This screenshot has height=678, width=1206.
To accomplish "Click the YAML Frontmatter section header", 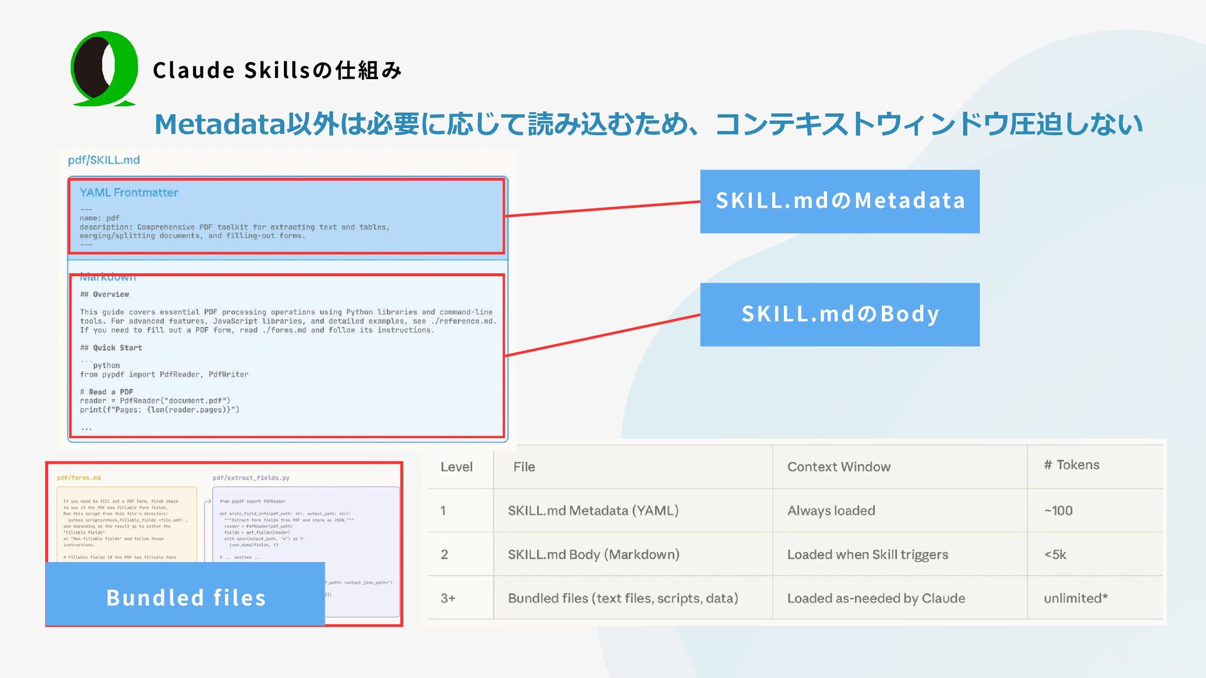I will click(129, 193).
